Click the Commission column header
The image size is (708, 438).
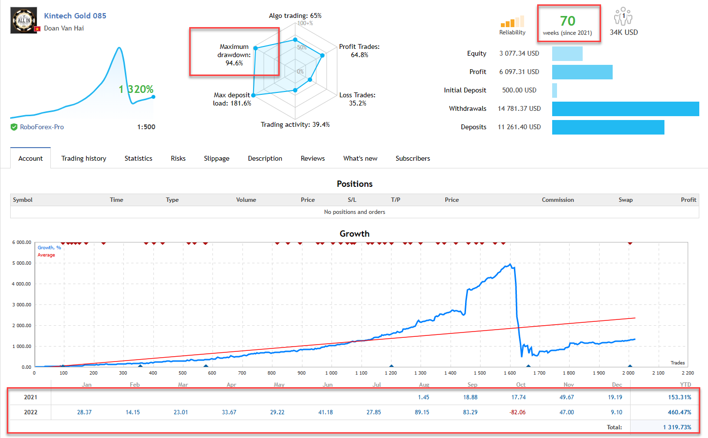pyautogui.click(x=558, y=199)
